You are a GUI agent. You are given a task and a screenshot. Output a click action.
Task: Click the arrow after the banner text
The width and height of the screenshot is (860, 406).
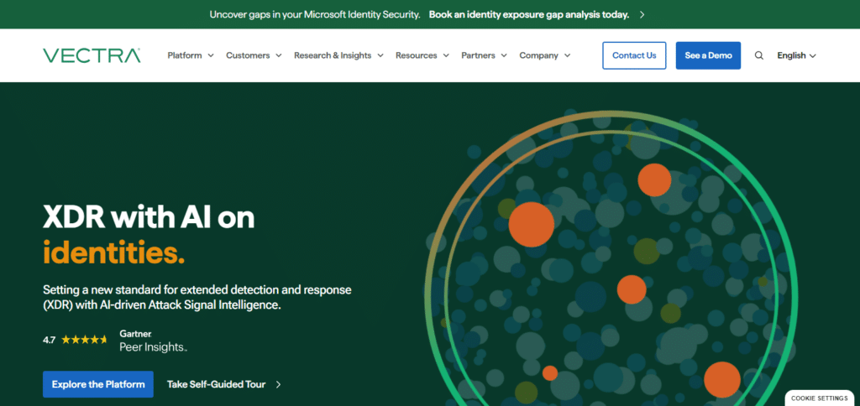point(642,15)
